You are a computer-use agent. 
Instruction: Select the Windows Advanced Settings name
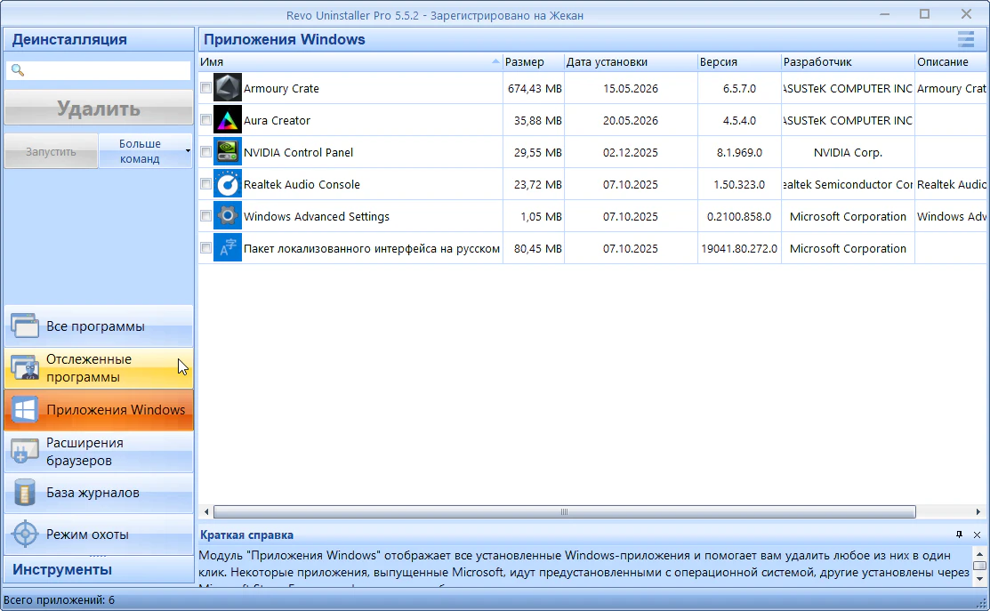coord(317,216)
